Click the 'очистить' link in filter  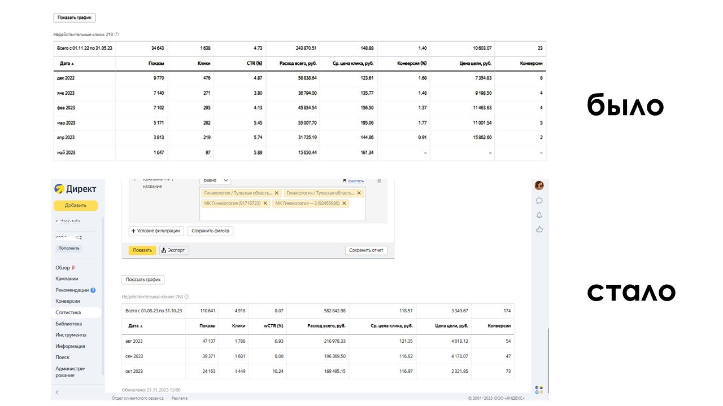click(x=355, y=181)
